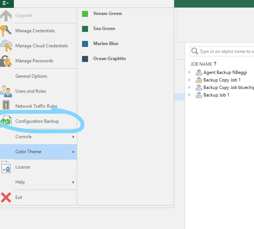Select Network Traffic Rules
The width and height of the screenshot is (254, 229).
(38, 106)
